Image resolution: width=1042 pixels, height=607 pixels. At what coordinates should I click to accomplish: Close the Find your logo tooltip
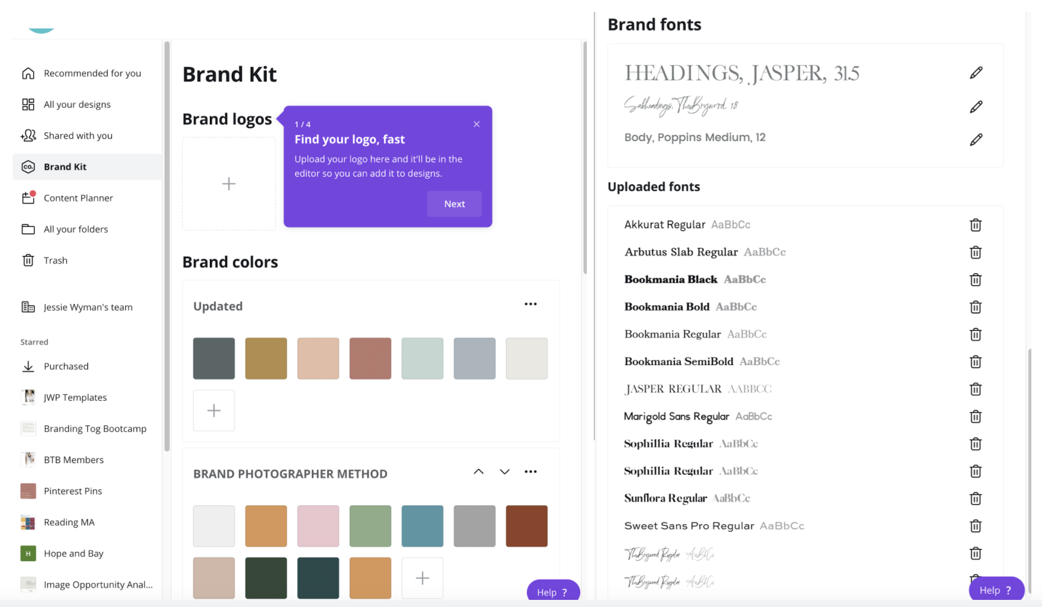[477, 124]
